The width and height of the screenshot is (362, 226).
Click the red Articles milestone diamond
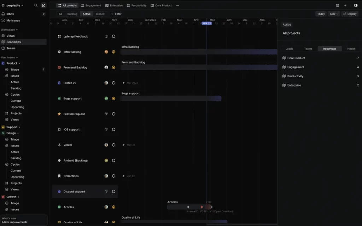(202, 207)
